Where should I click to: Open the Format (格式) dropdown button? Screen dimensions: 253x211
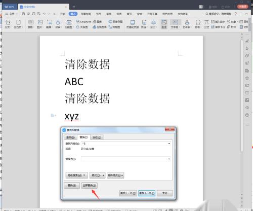pos(97,175)
